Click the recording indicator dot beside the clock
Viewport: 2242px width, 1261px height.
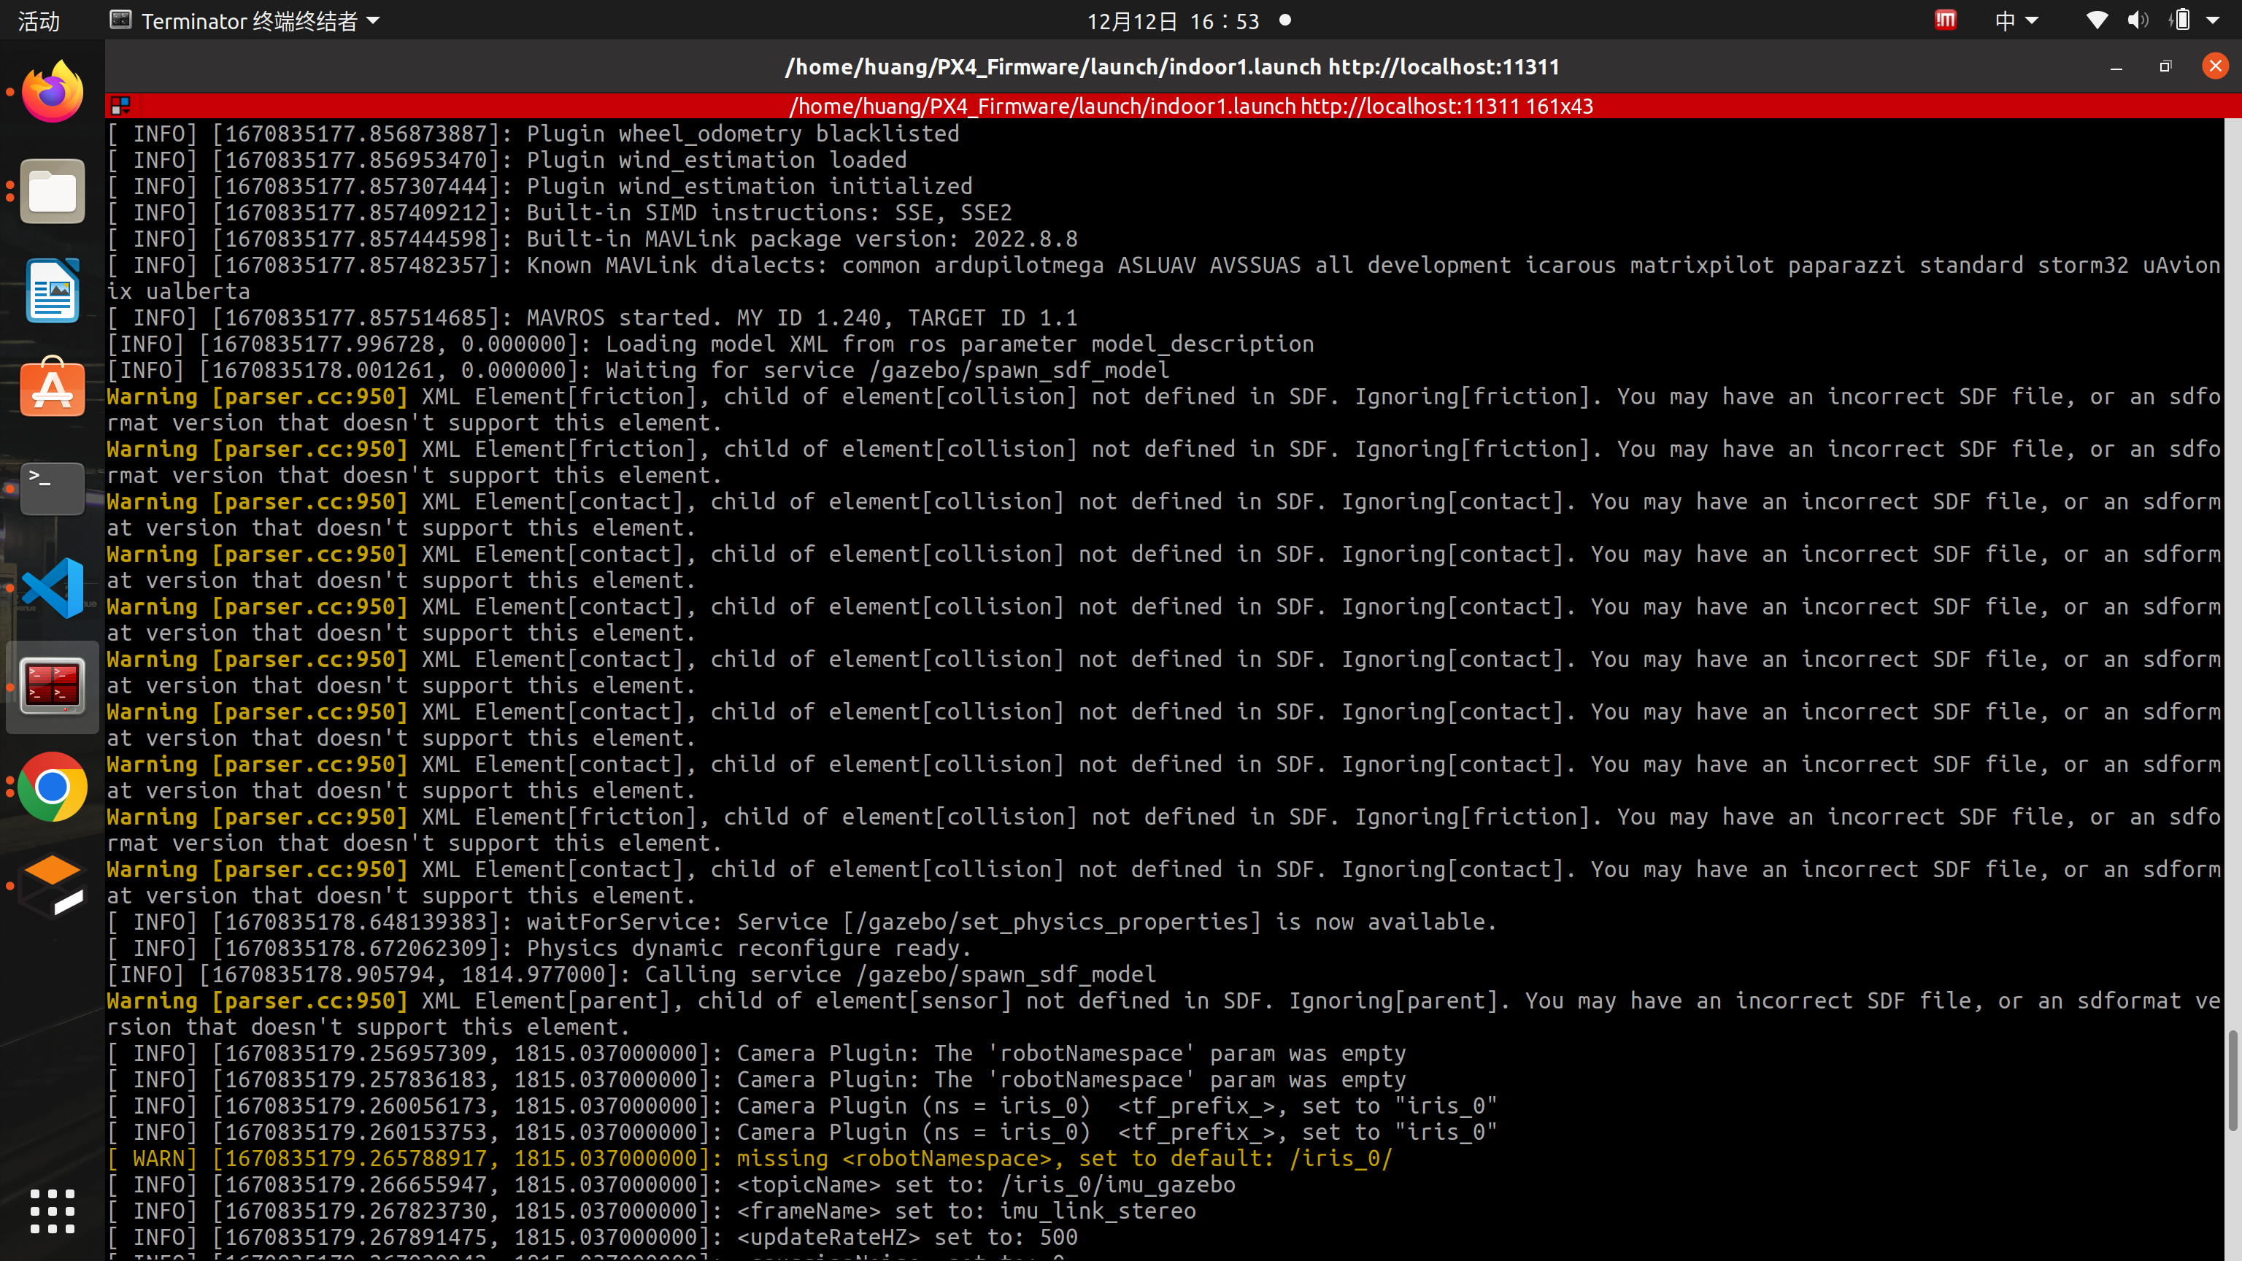tap(1284, 20)
